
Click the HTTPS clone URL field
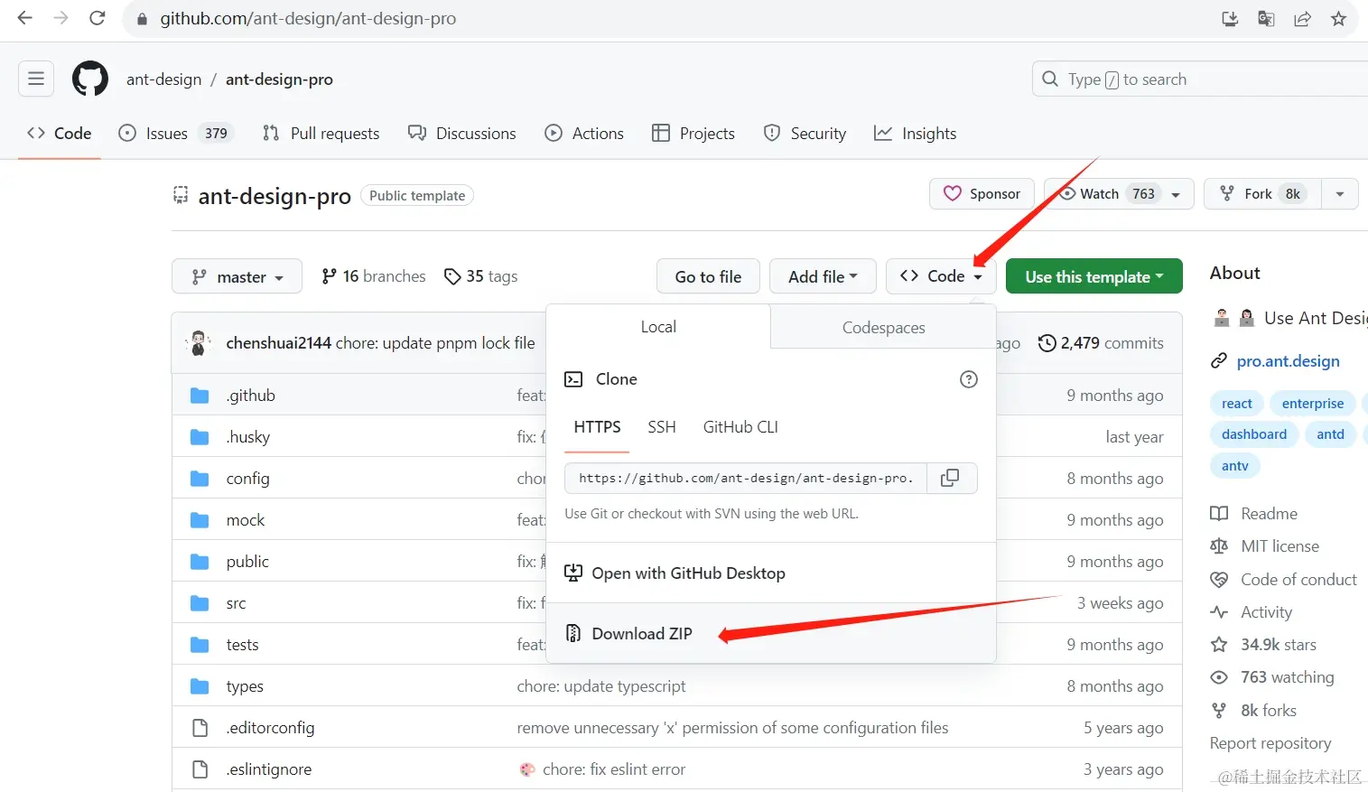tap(748, 478)
